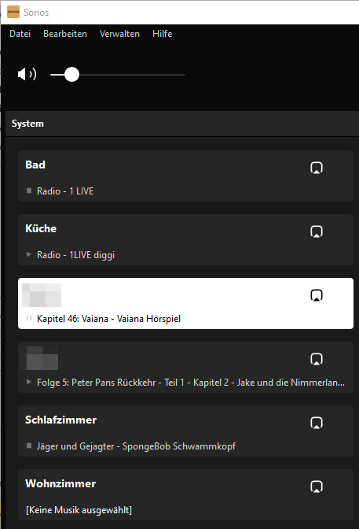Image resolution: width=359 pixels, height=529 pixels.
Task: Mute the volume using the speaker icon
Action: [27, 74]
